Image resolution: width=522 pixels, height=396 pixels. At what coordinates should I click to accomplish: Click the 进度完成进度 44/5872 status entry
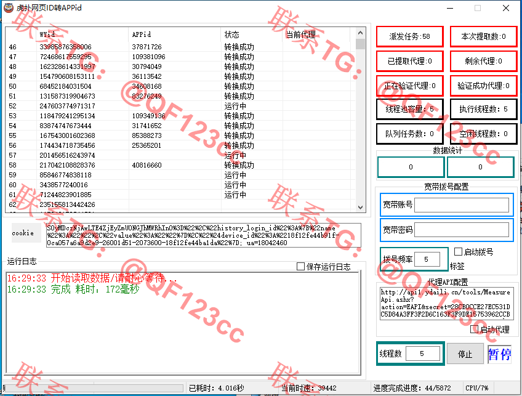[412, 388]
